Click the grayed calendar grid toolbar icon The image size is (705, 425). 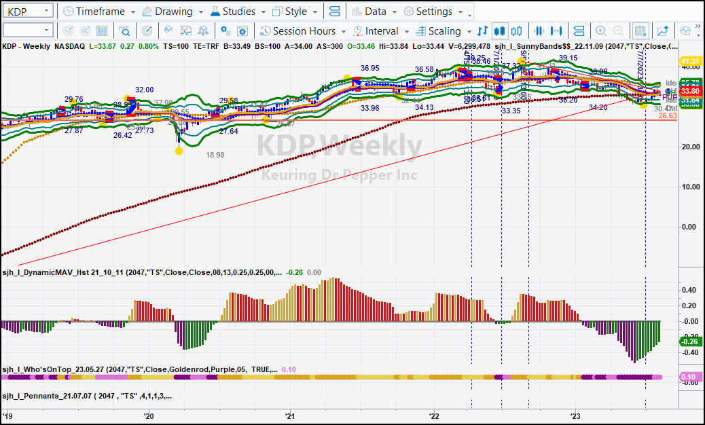click(102, 31)
